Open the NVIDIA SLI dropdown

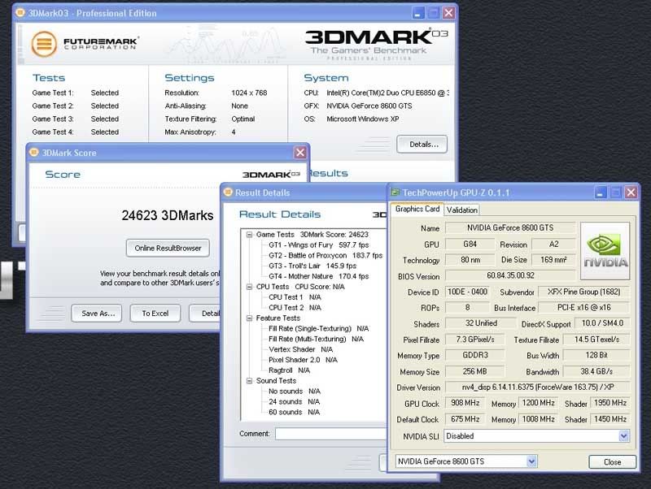[623, 436]
